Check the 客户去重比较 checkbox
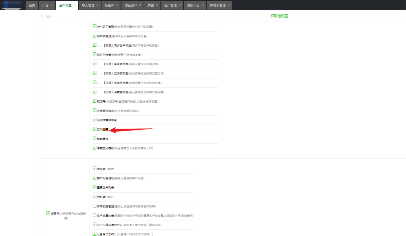Viewport: 406px width, 236px height. click(94, 215)
